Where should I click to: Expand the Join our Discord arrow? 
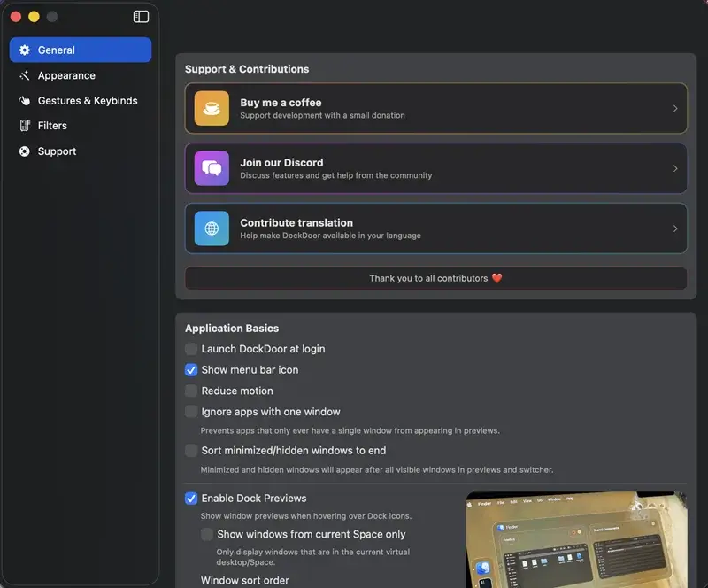tap(675, 168)
